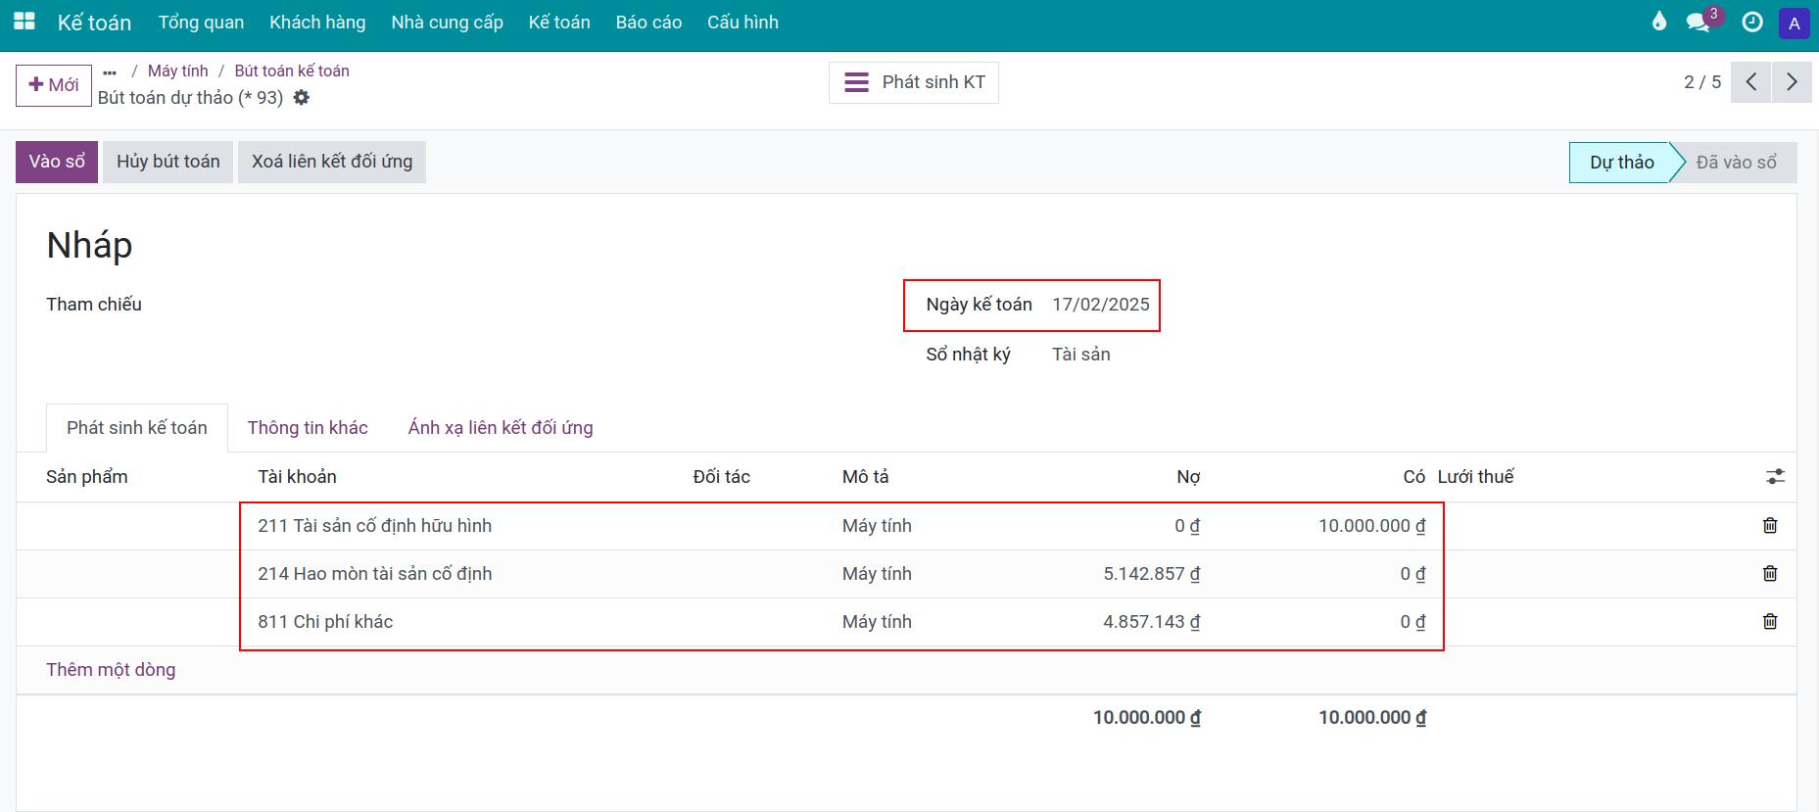The width and height of the screenshot is (1819, 812).
Task: Open the gear actions menu
Action: pos(302,98)
